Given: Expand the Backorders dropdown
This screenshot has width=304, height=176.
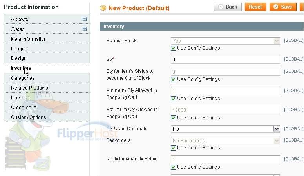Looking at the screenshot, I should (x=226, y=140).
